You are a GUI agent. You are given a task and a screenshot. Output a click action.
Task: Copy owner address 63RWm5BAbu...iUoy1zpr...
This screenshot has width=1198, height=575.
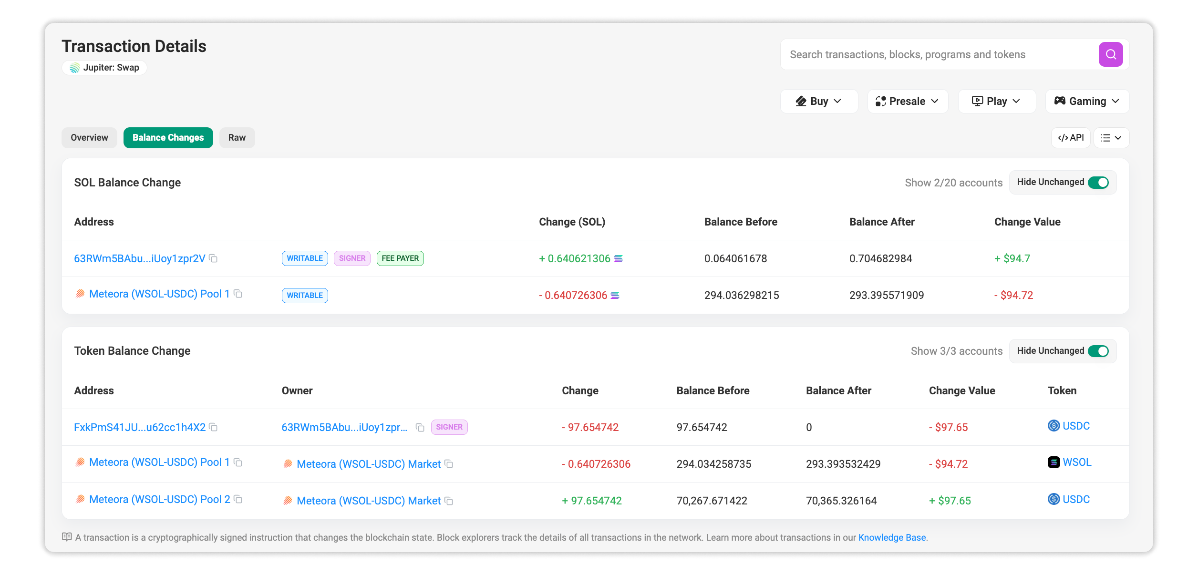point(420,427)
